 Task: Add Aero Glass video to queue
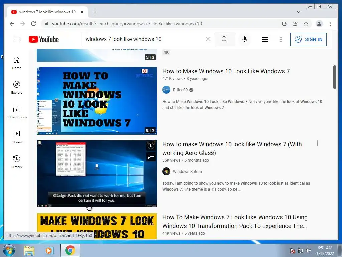click(x=151, y=157)
